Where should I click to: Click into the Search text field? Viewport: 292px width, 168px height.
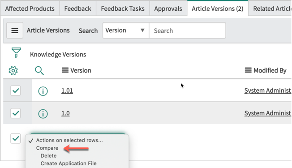click(187, 30)
